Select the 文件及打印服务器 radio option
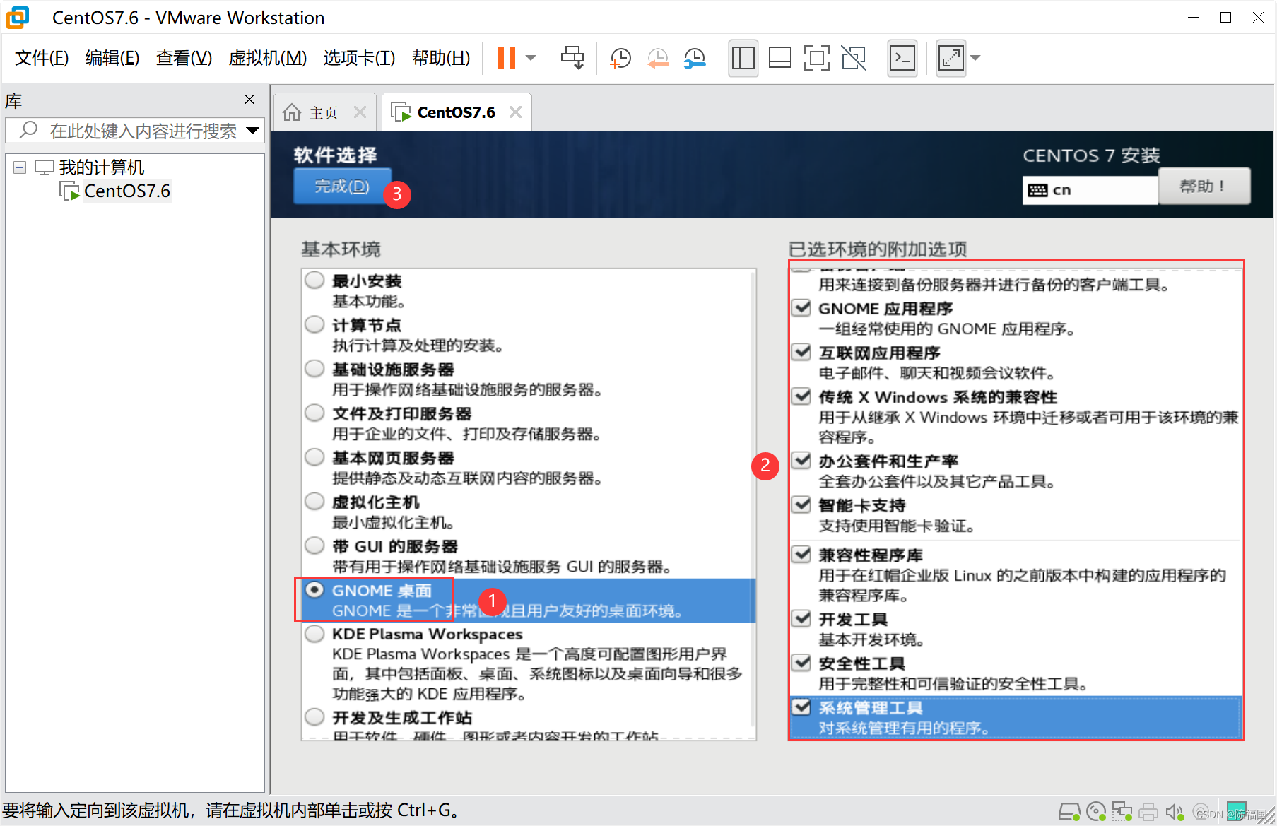 click(x=314, y=413)
